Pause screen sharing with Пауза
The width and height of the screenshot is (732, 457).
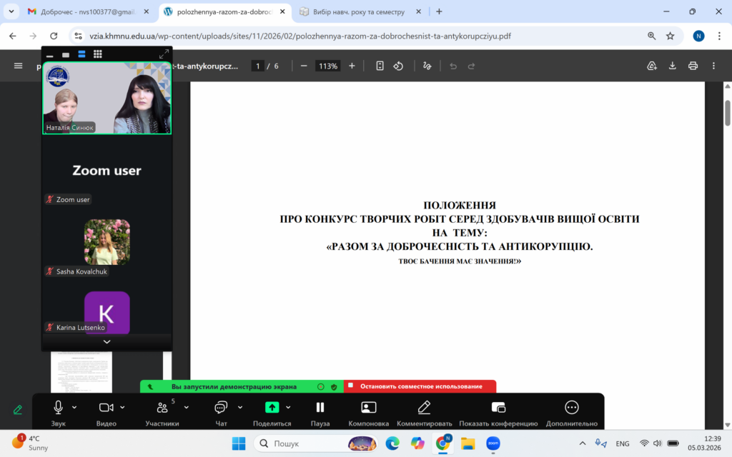coord(320,411)
